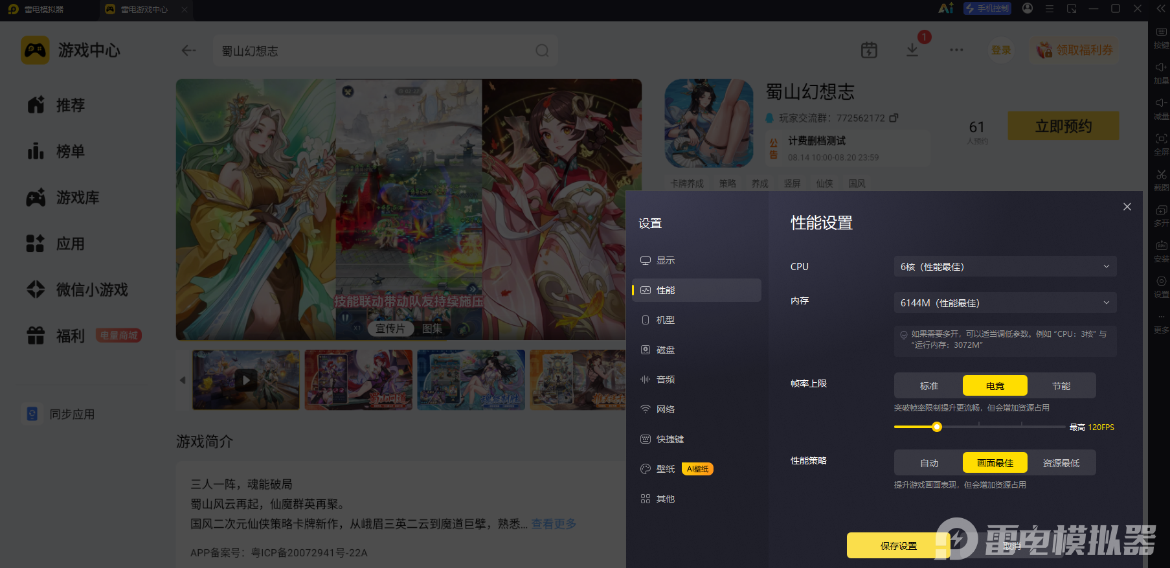This screenshot has width=1170, height=568.
Task: Open the downloads icon with badge
Action: pos(912,50)
